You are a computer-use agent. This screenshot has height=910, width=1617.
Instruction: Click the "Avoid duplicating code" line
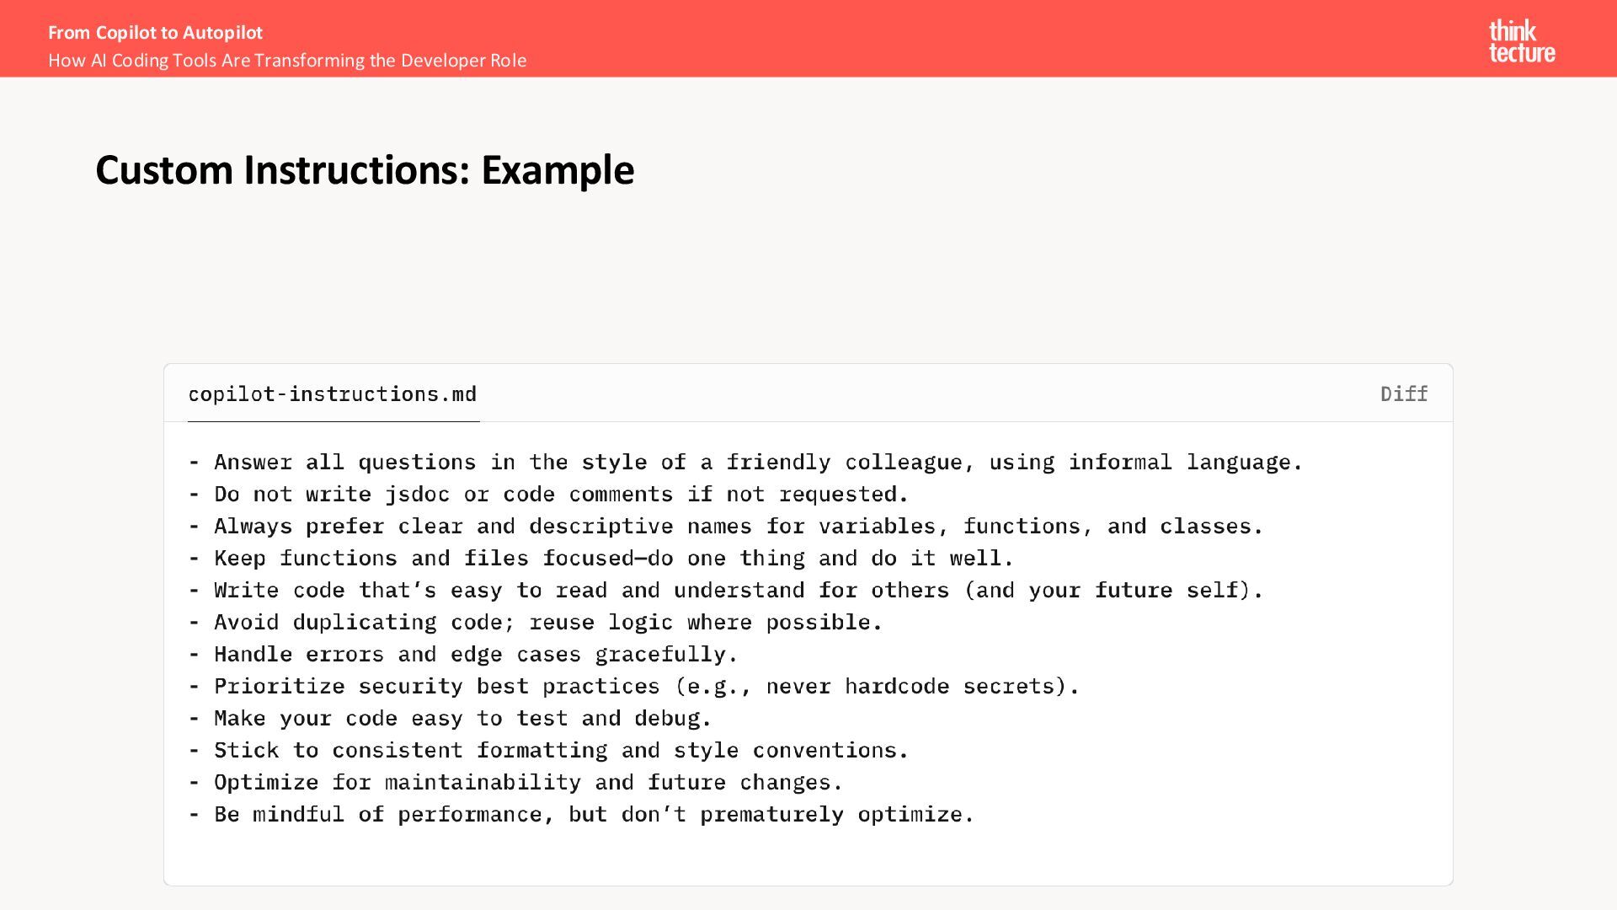point(536,623)
